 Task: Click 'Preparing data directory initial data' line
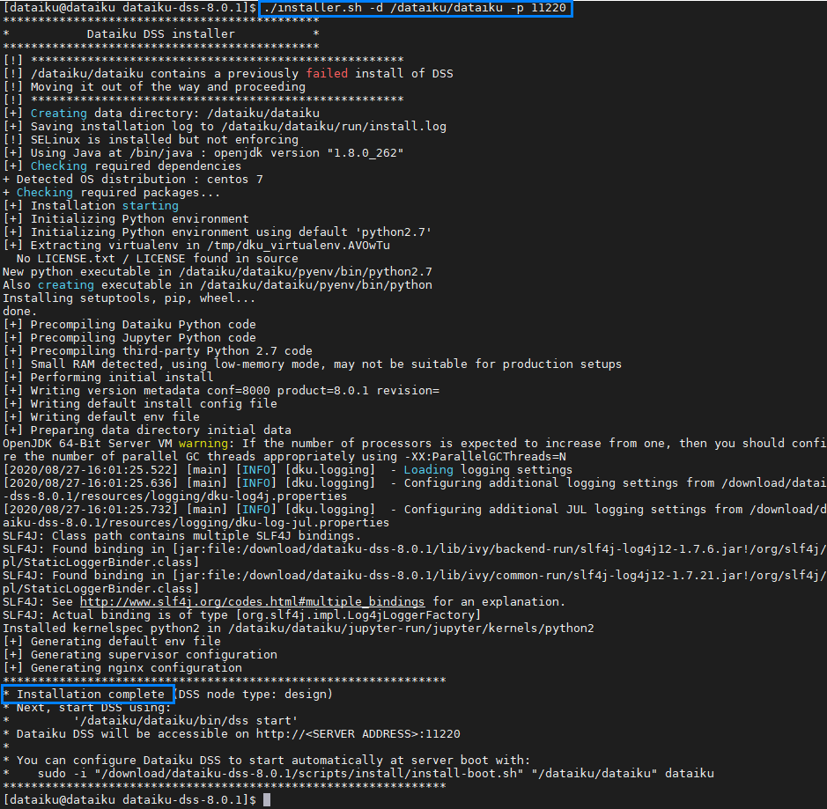click(x=147, y=430)
